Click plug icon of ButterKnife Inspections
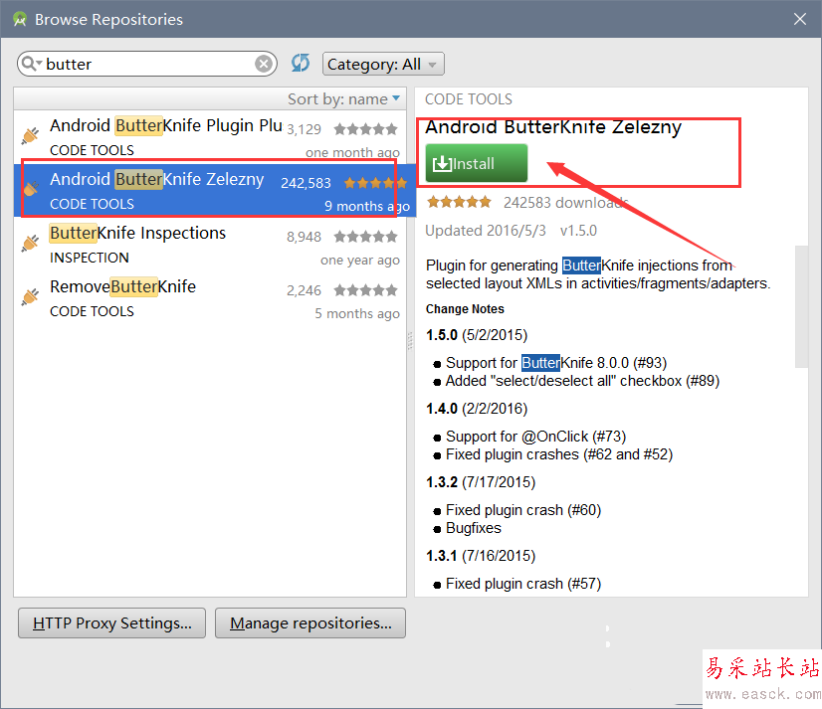The width and height of the screenshot is (822, 709). (31, 244)
